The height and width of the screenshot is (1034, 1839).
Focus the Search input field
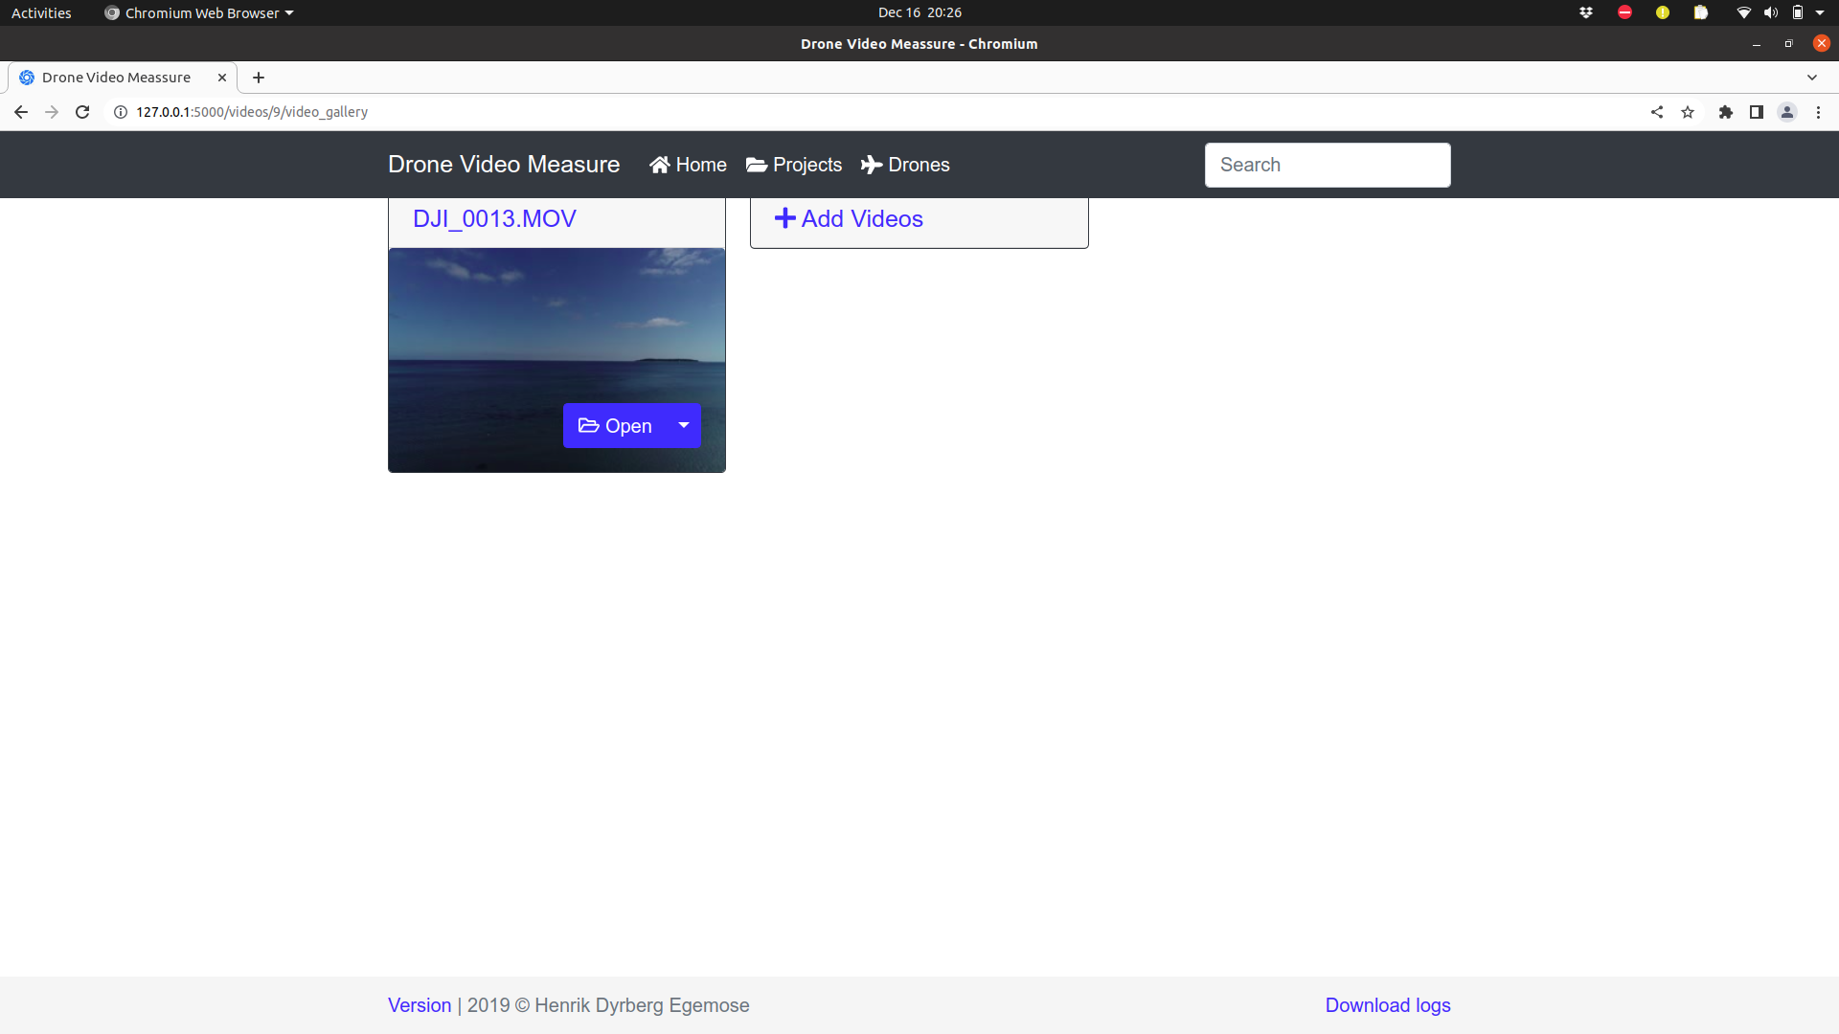click(1328, 165)
